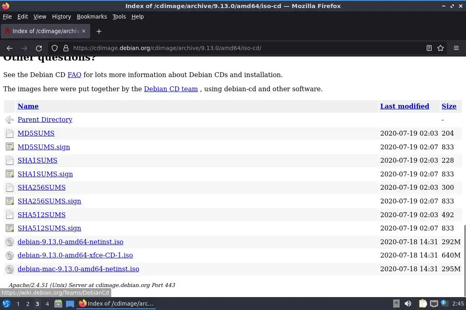This screenshot has height=310, width=466.
Task: Click disc icon for xfce-CD-1.iso
Action: (x=10, y=255)
